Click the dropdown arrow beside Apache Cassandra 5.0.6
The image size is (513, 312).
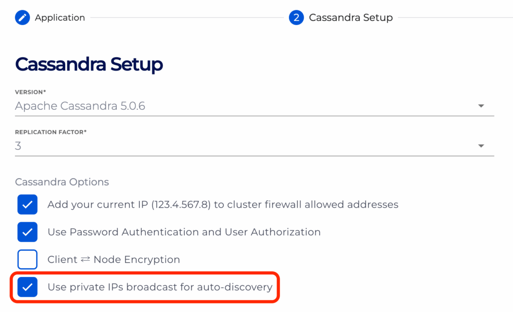click(x=480, y=106)
